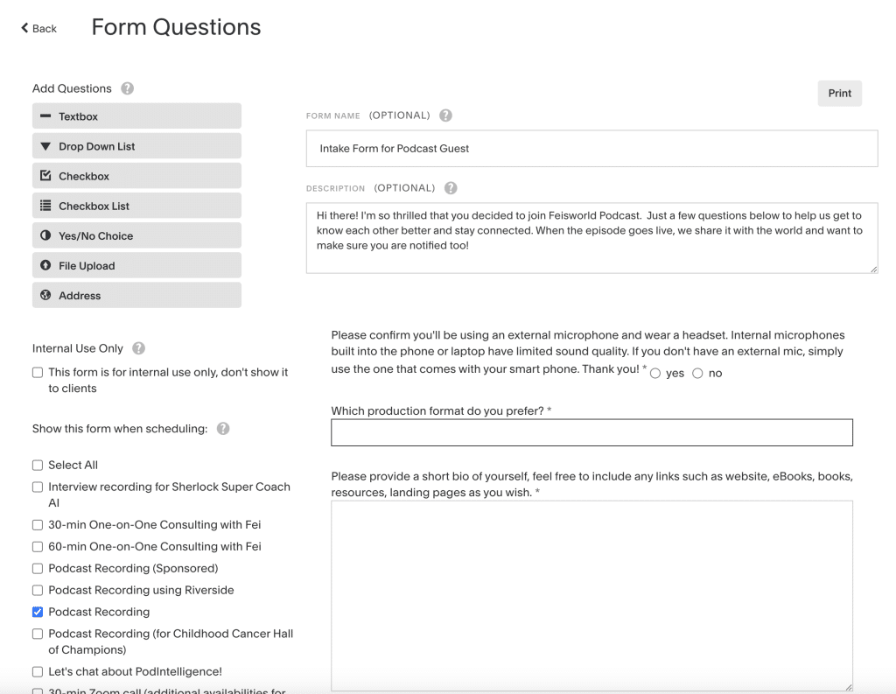Screen dimensions: 896x694
Task: Add a Drop Down List question
Action: tap(136, 146)
